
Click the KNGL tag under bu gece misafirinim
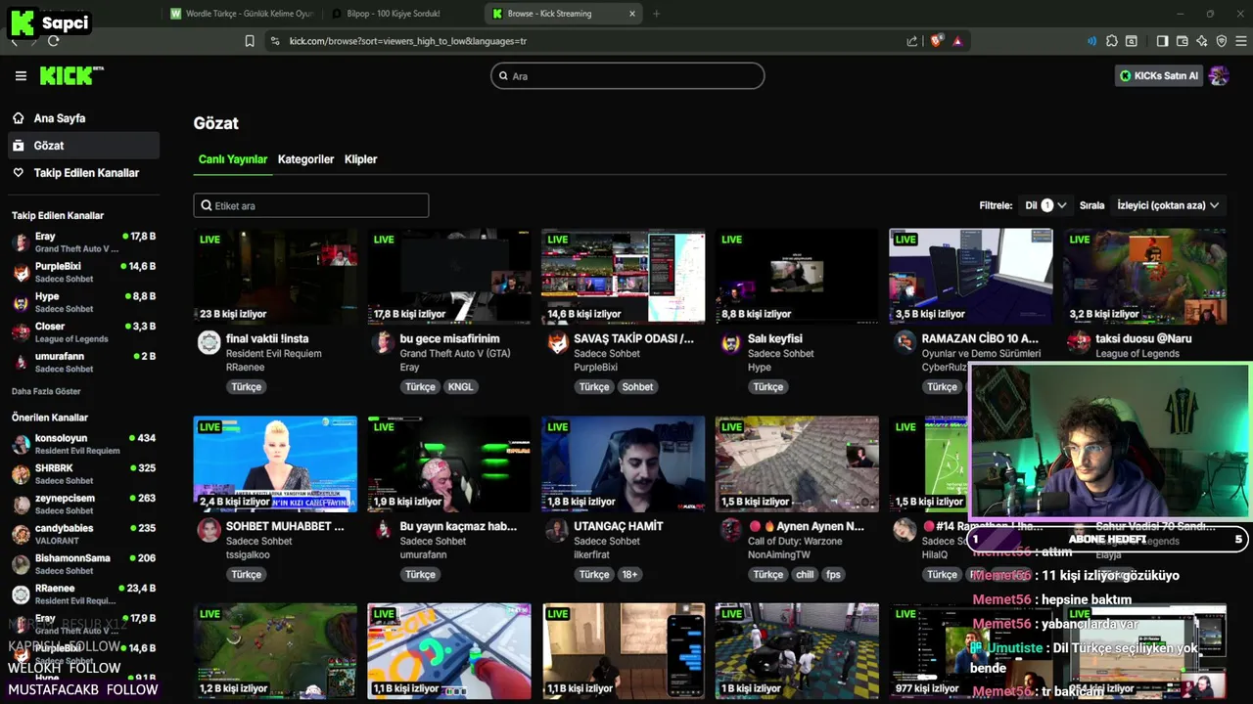(460, 387)
